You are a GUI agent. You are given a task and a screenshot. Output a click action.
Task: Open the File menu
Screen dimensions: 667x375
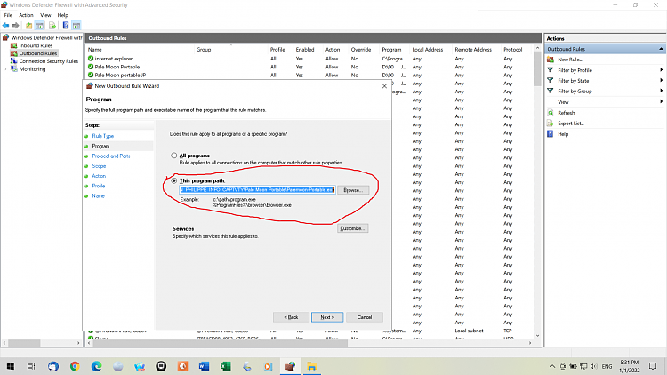8,15
